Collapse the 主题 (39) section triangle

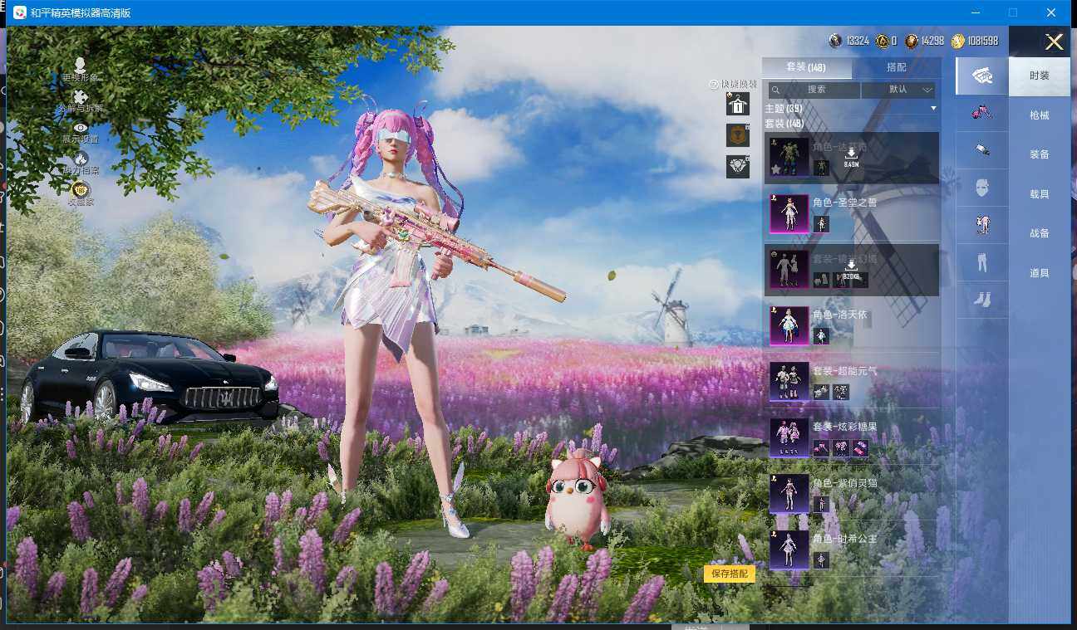[x=932, y=109]
